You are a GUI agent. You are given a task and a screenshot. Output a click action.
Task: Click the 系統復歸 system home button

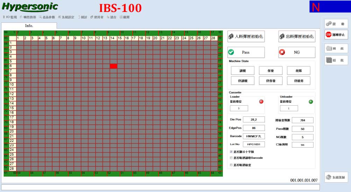[x=336, y=177]
